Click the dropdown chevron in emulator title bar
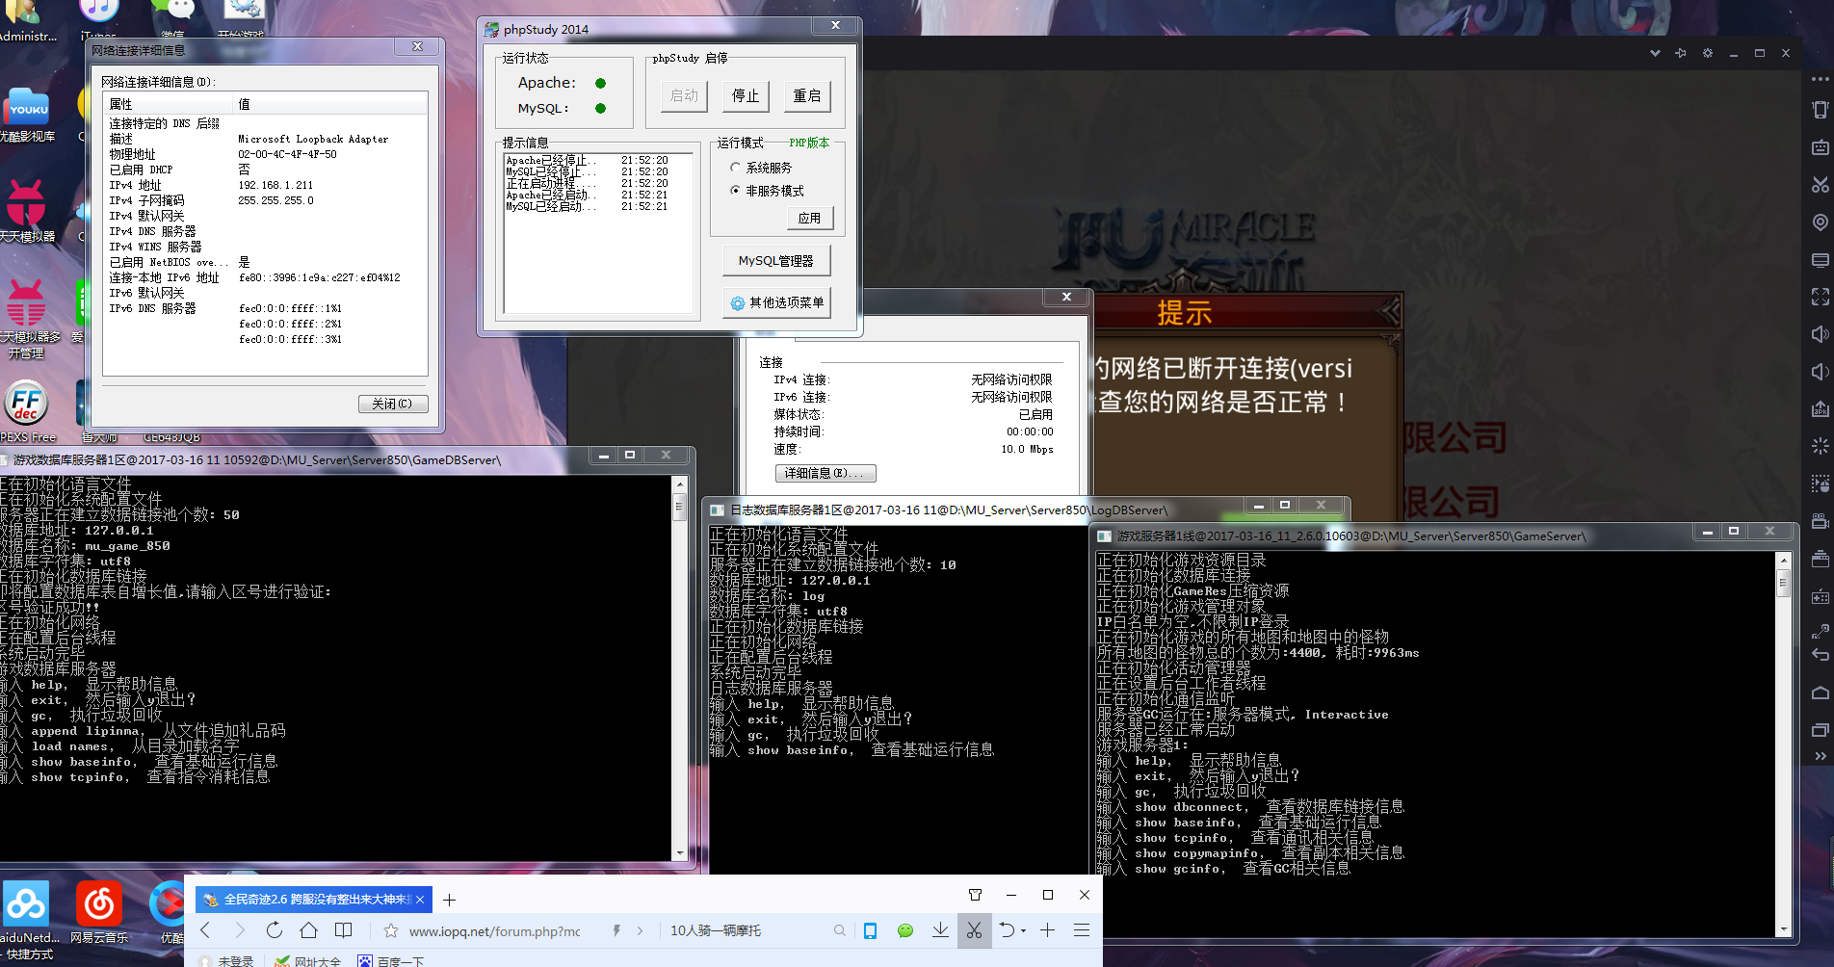The height and width of the screenshot is (967, 1834). point(1655,53)
